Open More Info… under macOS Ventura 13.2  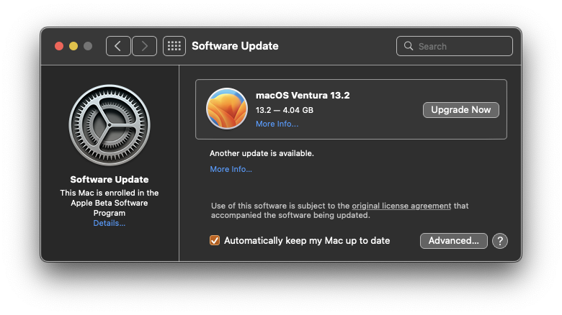(x=277, y=124)
